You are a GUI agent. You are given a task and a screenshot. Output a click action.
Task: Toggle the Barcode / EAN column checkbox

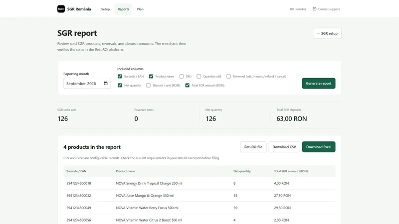[120, 76]
